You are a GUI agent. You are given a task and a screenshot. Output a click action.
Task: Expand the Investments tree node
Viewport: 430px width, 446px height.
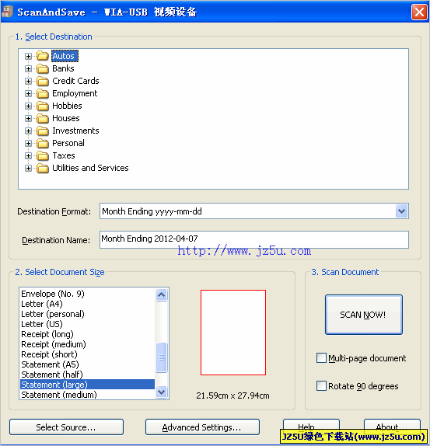tap(28, 131)
